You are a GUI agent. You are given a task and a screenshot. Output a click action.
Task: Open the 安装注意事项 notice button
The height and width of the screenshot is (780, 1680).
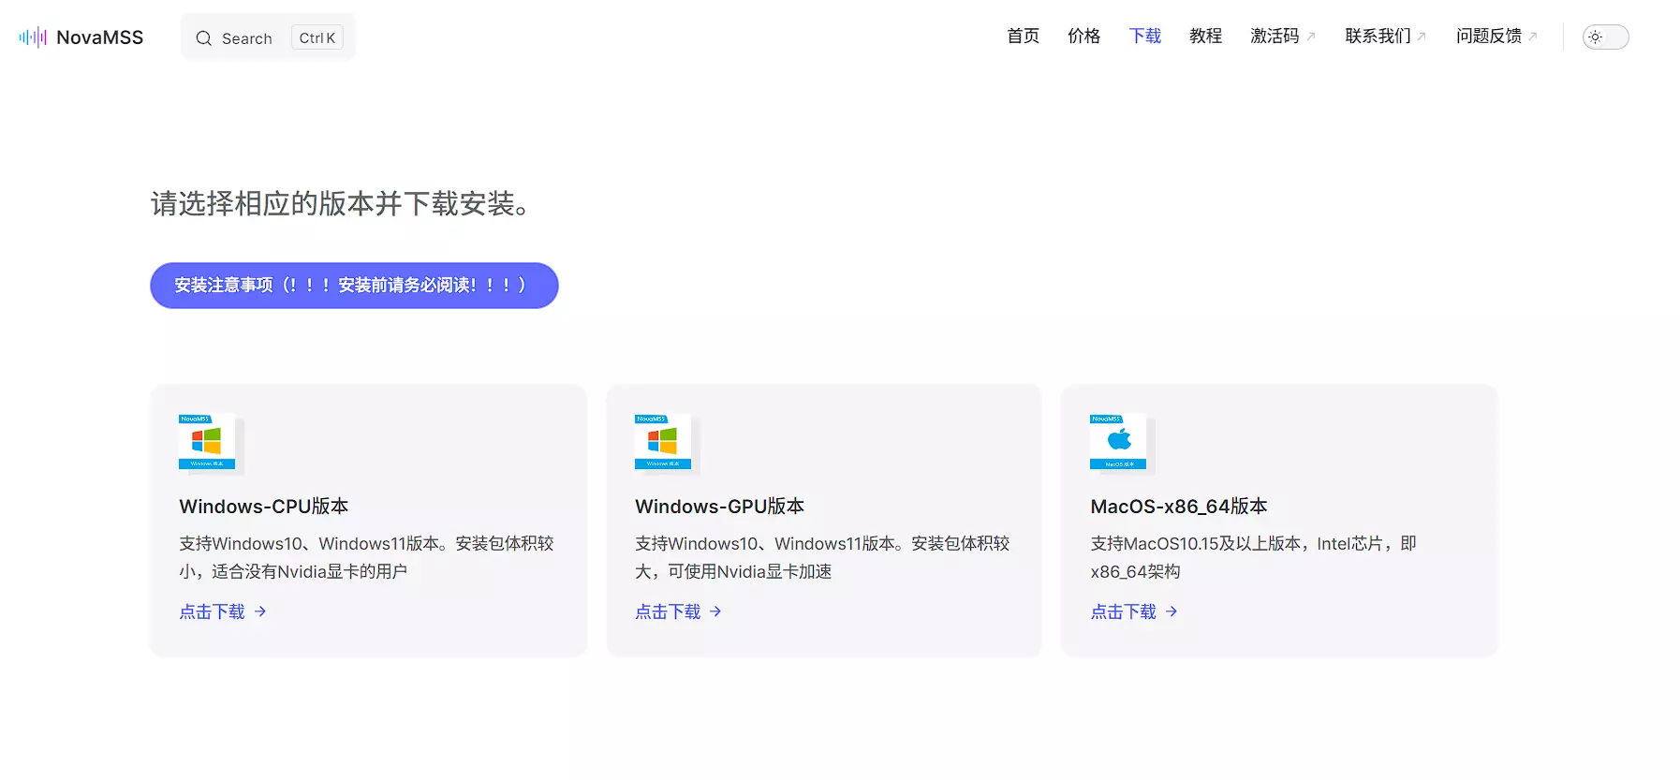click(x=354, y=286)
